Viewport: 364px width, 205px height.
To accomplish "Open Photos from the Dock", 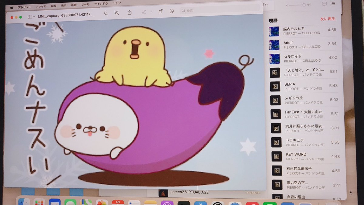I will (x=102, y=203).
